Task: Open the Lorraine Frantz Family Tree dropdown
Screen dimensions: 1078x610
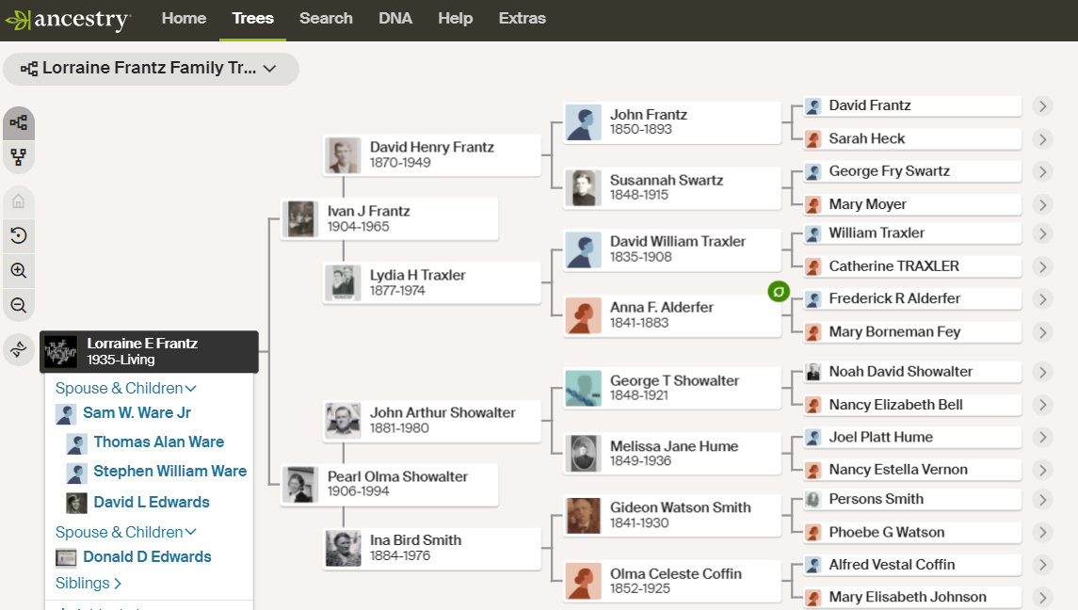Action: point(151,69)
